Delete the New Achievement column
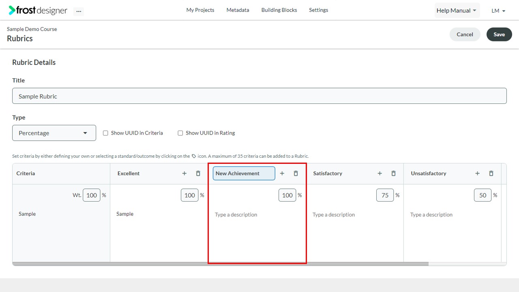Screen dimensions: 519x292 pyautogui.click(x=296, y=173)
